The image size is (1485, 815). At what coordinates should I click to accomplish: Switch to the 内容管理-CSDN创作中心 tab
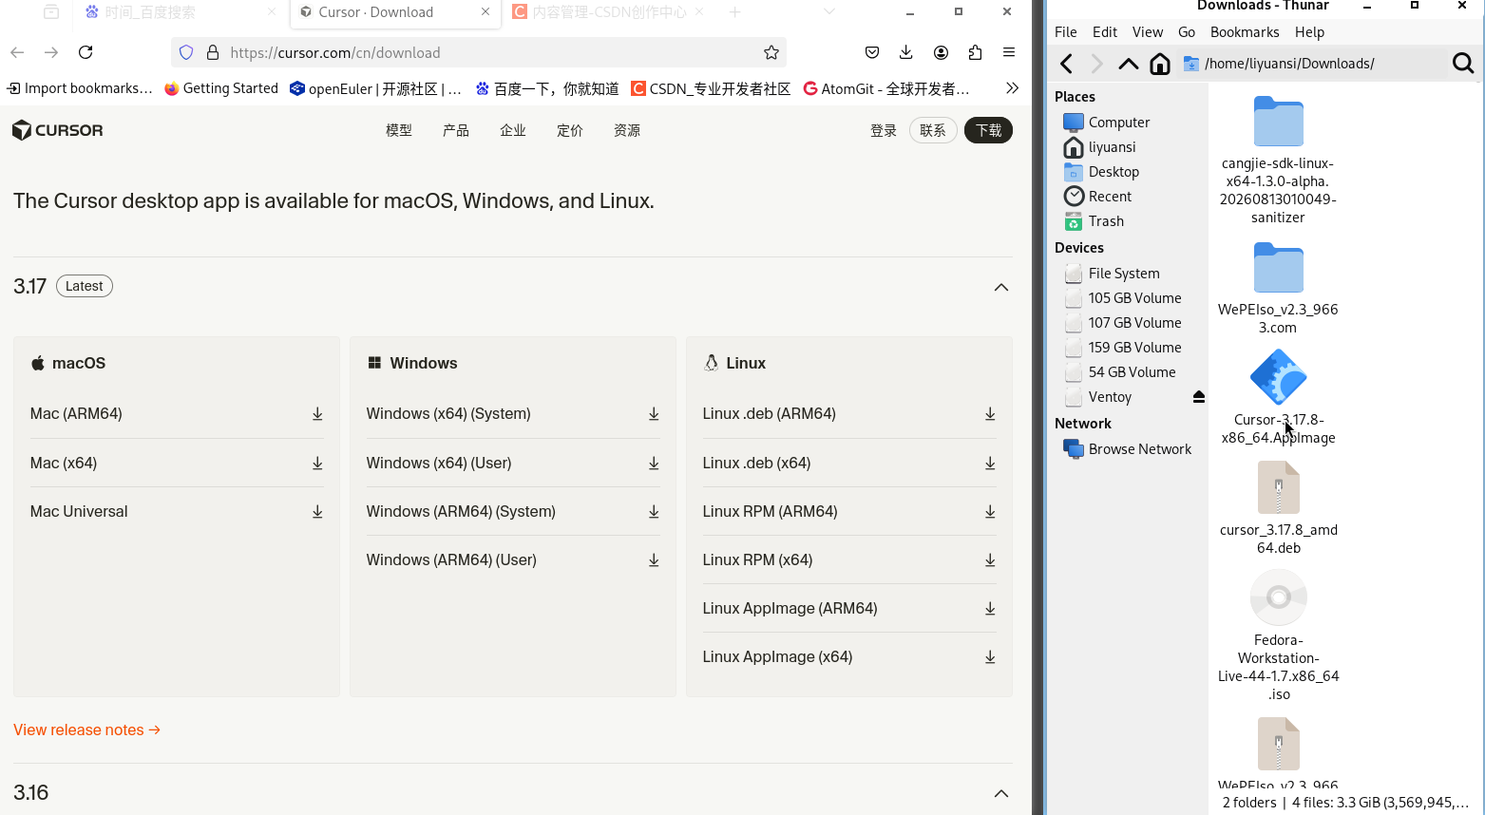click(x=608, y=12)
